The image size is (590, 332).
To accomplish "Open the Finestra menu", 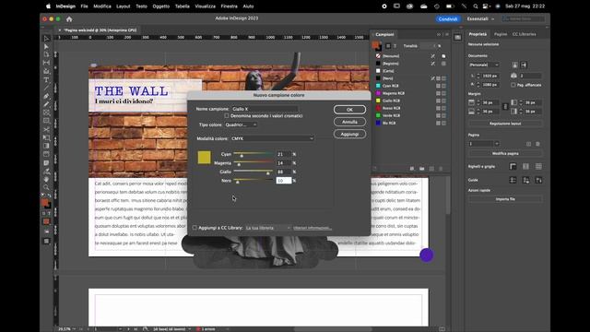I will 230,6.
